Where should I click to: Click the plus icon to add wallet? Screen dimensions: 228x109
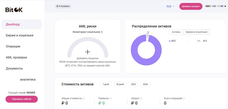click(88, 52)
